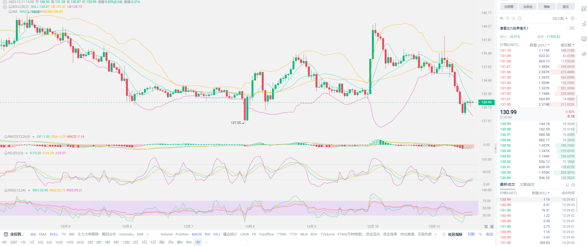The height and width of the screenshot is (246, 587).
Task: Expand more main indicators arrow after SAR
Action: pyautogui.click(x=147, y=234)
